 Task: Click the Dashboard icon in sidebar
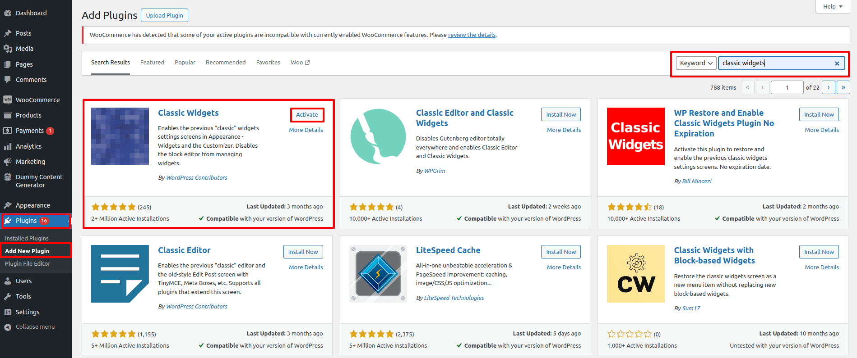click(x=8, y=13)
